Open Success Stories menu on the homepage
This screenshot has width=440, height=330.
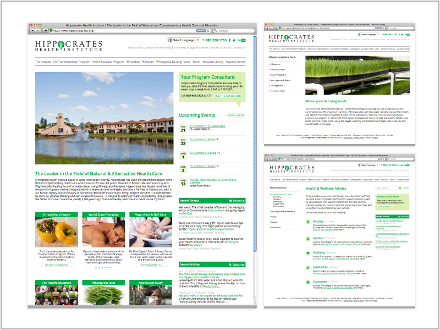235,62
